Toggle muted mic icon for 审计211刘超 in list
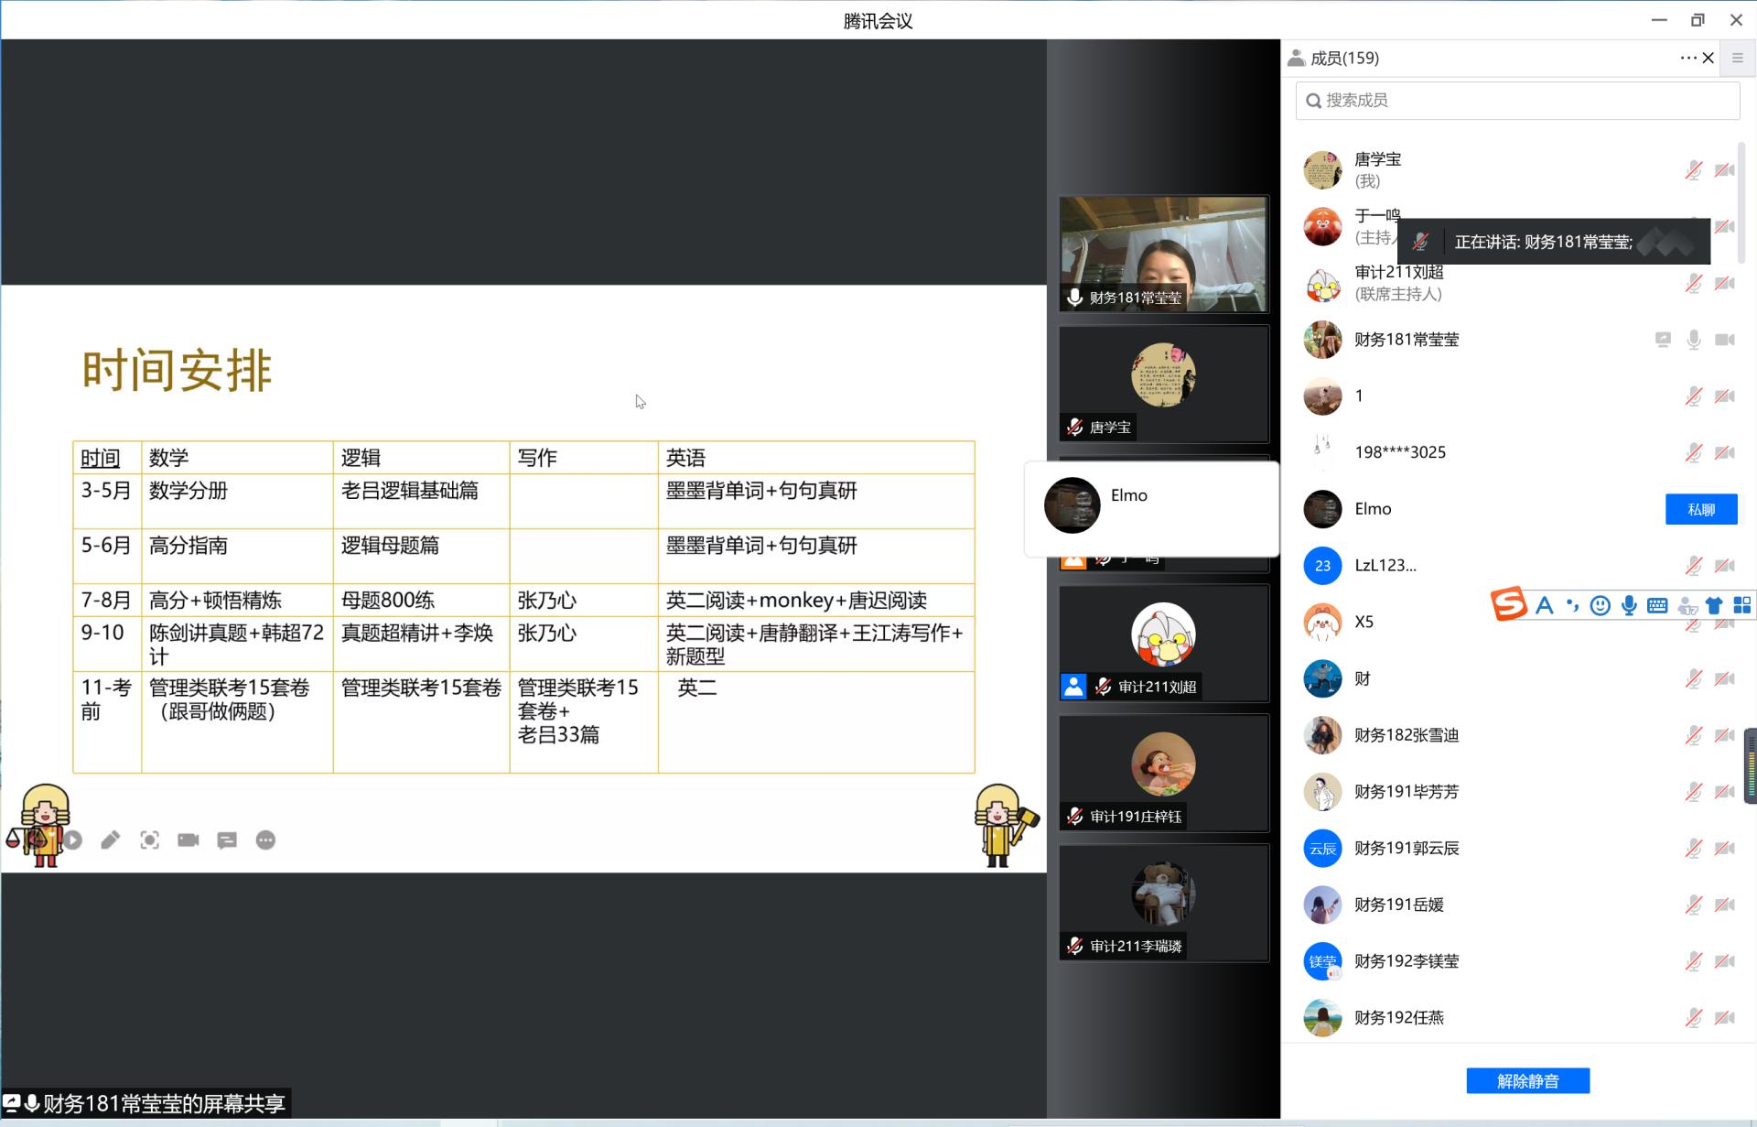Viewport: 1757px width, 1127px height. pos(1694,283)
